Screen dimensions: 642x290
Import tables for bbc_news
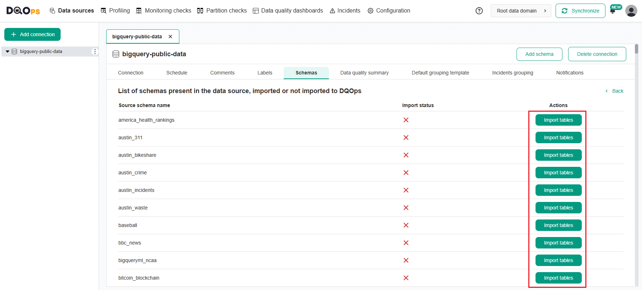click(558, 243)
